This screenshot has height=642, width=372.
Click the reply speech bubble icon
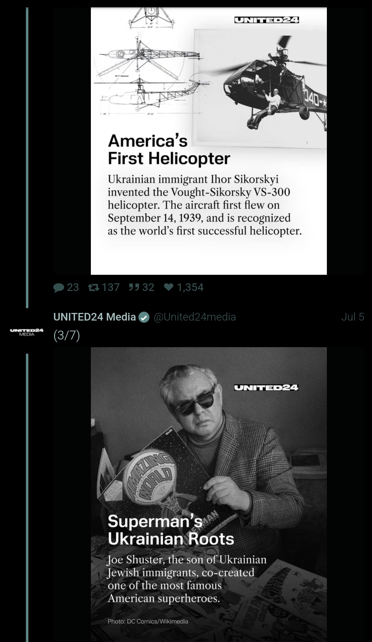click(x=59, y=288)
